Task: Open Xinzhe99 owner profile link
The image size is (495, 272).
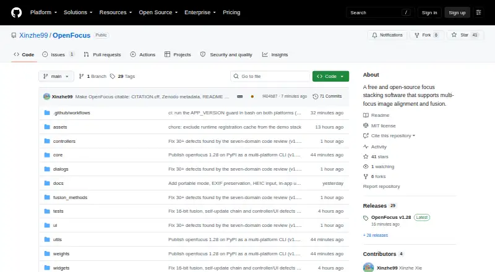Action: [33, 35]
